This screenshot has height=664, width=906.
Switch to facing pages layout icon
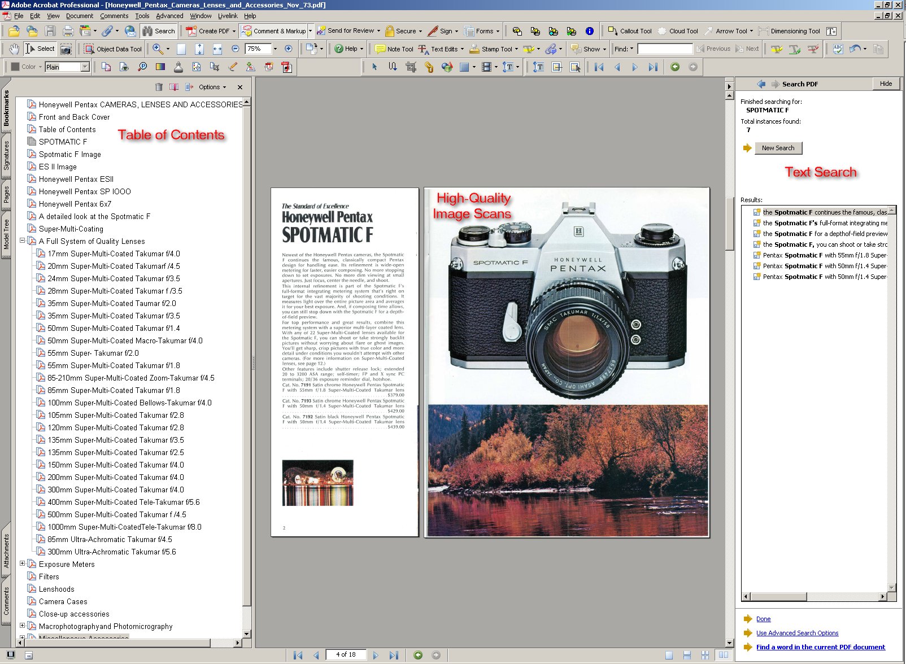tap(723, 655)
